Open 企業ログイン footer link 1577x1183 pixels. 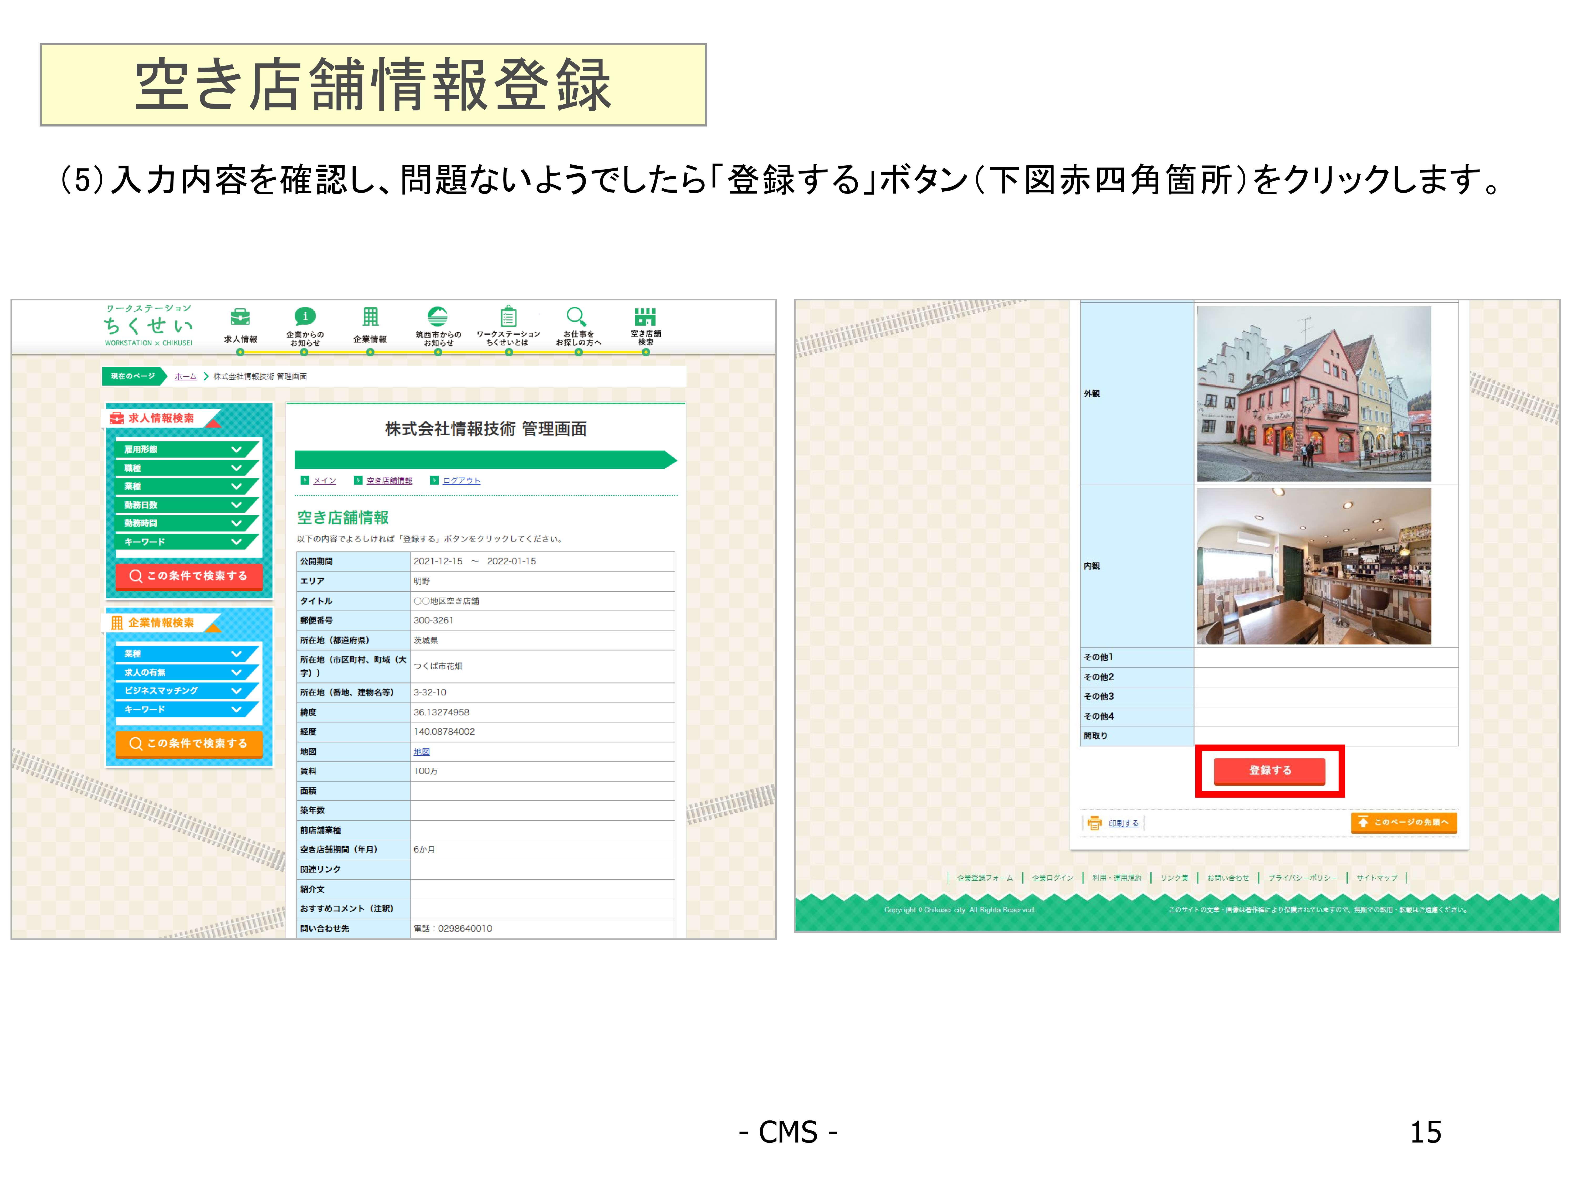[1052, 878]
